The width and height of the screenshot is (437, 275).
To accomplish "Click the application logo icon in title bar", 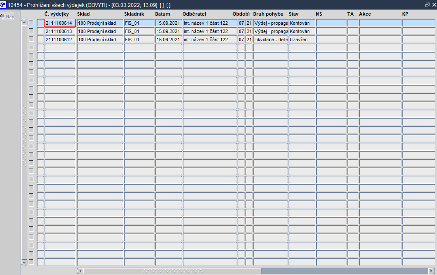I will 3,5.
